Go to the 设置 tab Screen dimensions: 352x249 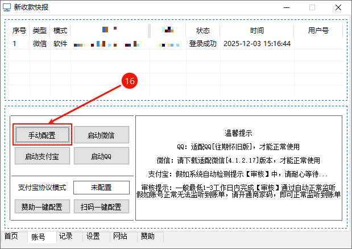coord(93,236)
